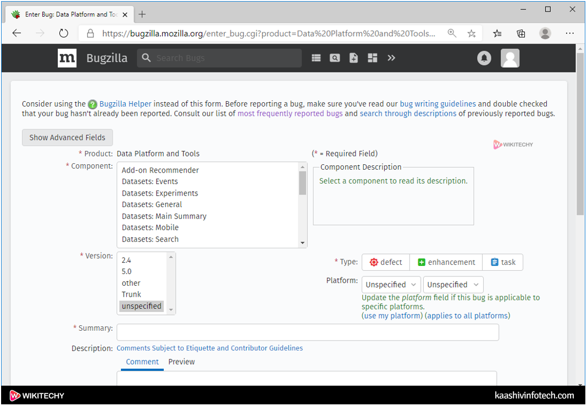Switch to the Comment tab

tap(142, 362)
